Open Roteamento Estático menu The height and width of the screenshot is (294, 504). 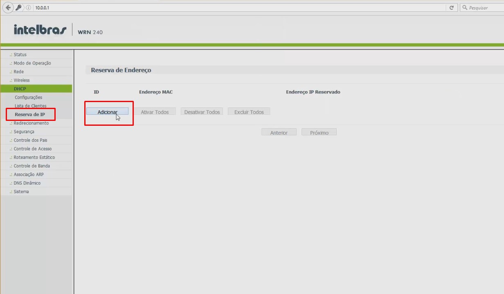click(34, 157)
